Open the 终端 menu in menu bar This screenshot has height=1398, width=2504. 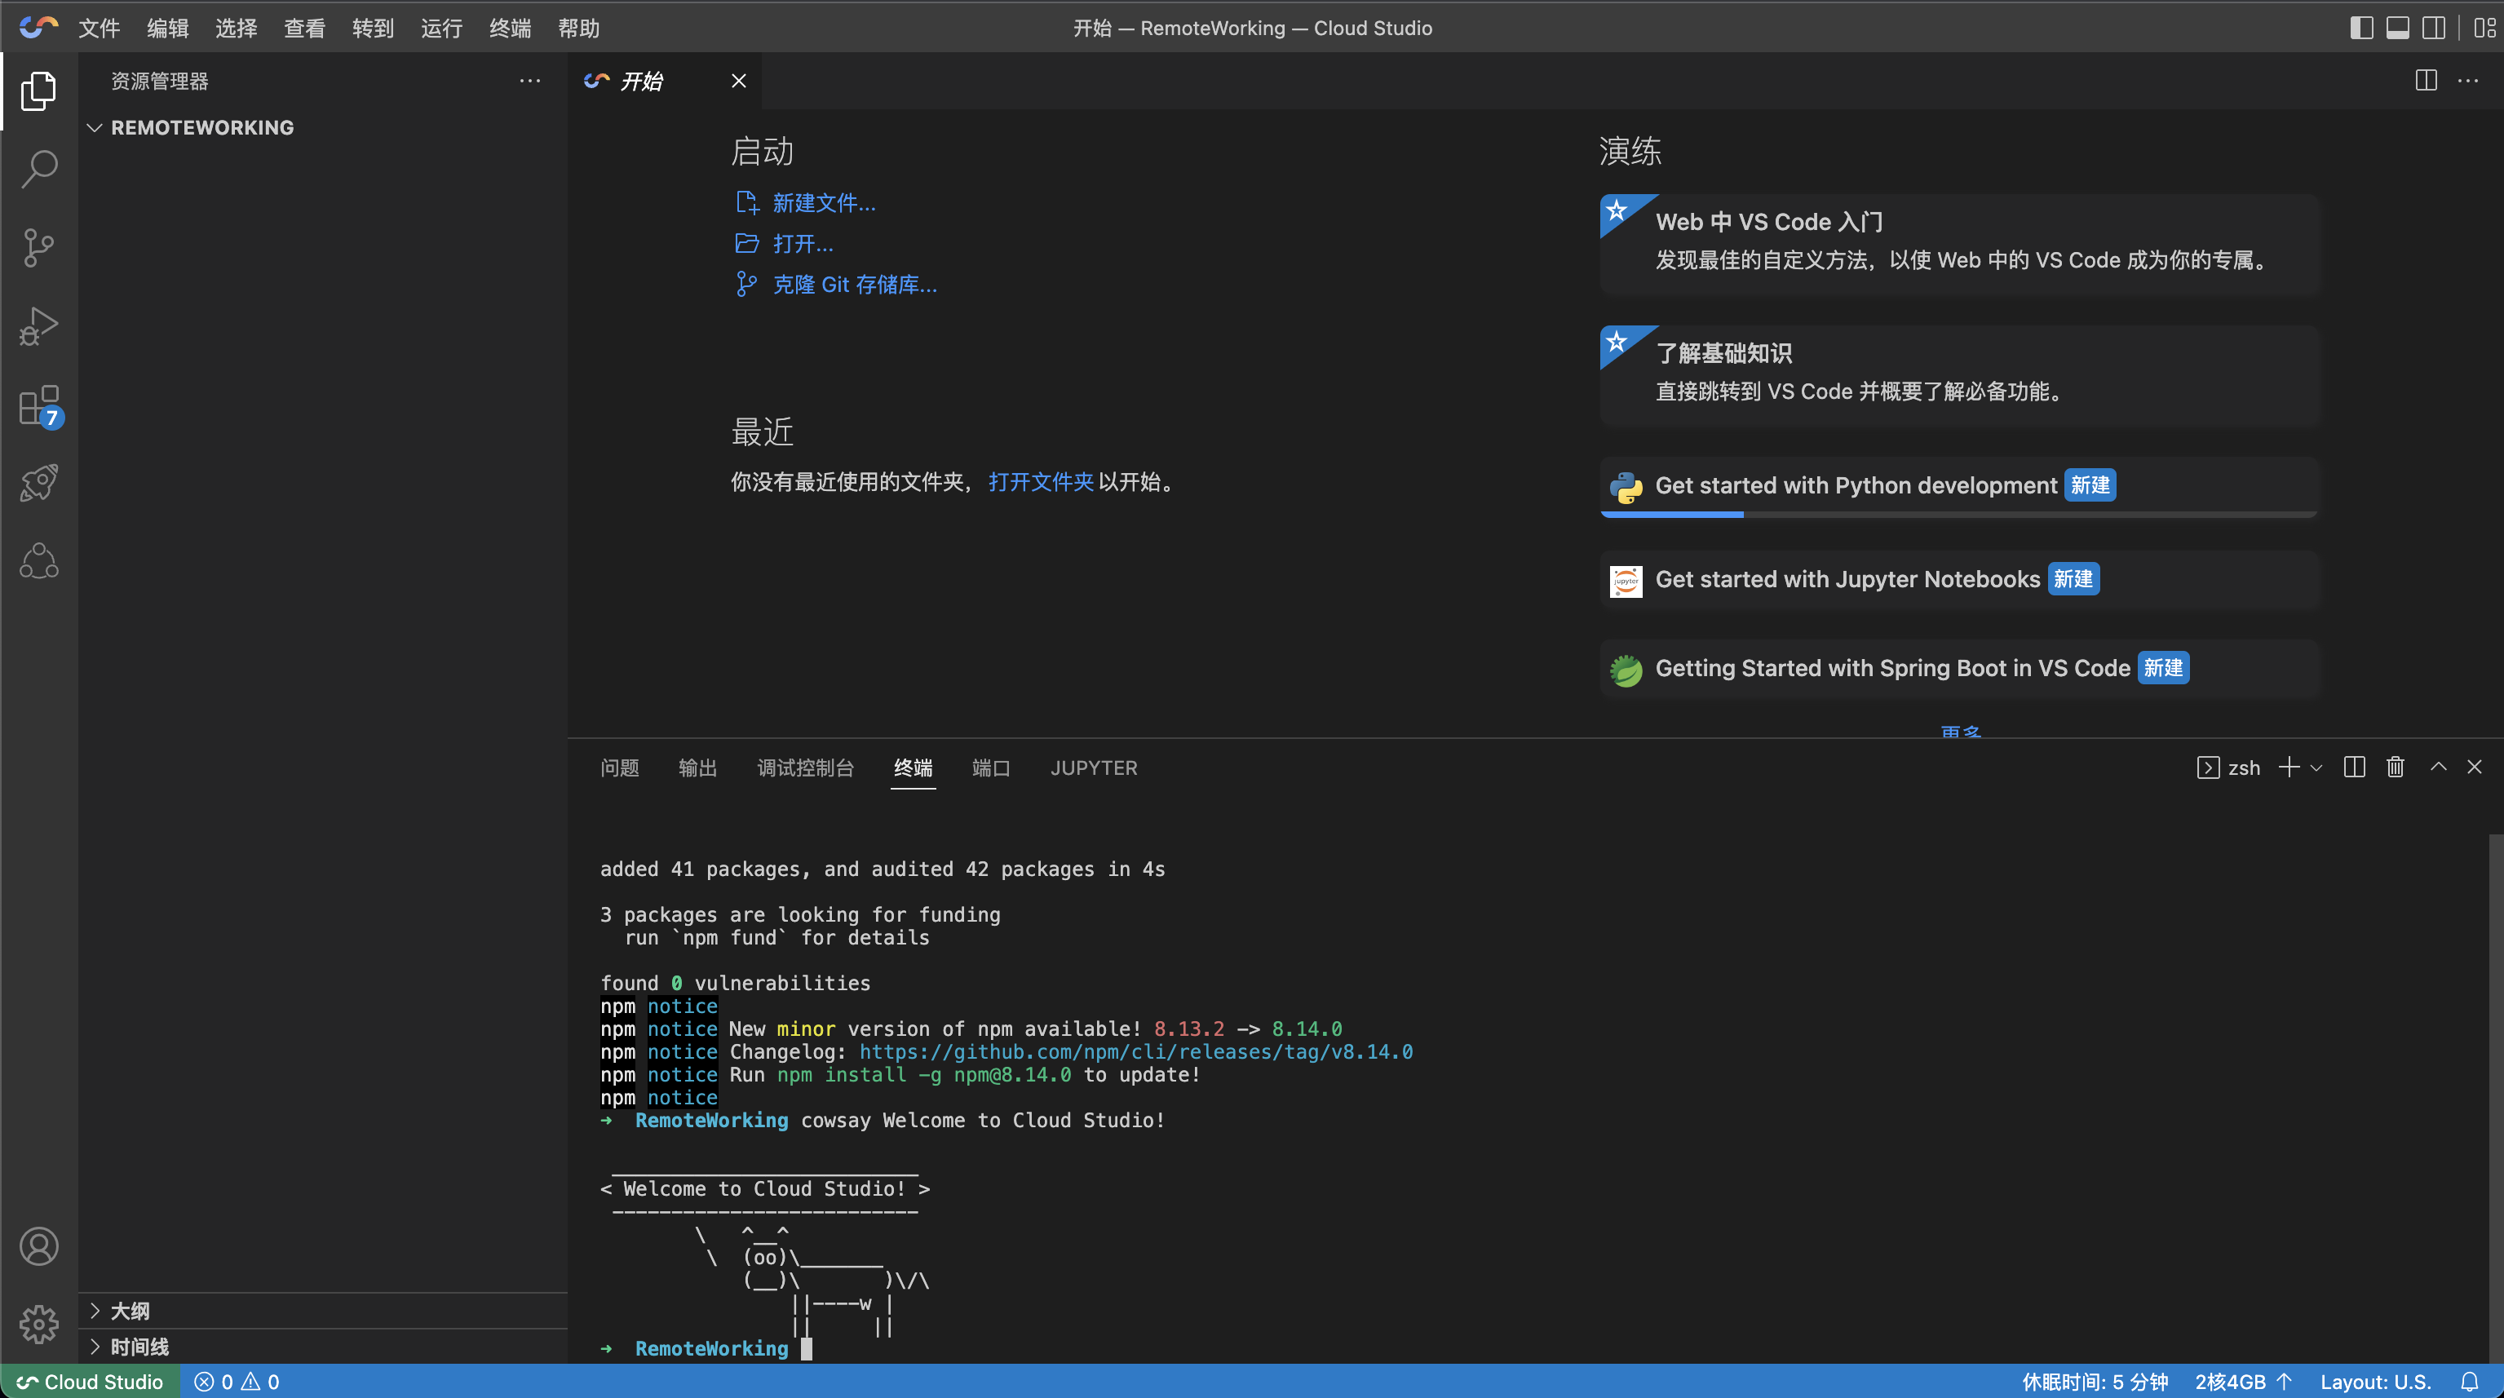pos(509,29)
